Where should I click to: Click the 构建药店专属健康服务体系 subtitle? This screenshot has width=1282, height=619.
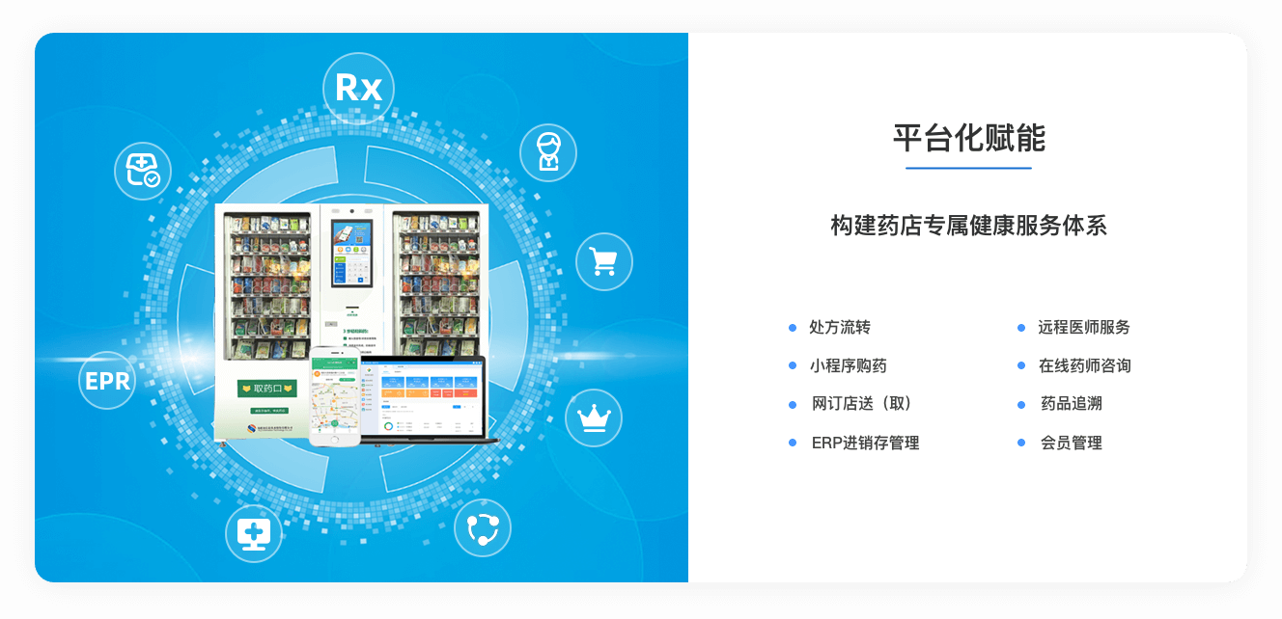point(968,226)
